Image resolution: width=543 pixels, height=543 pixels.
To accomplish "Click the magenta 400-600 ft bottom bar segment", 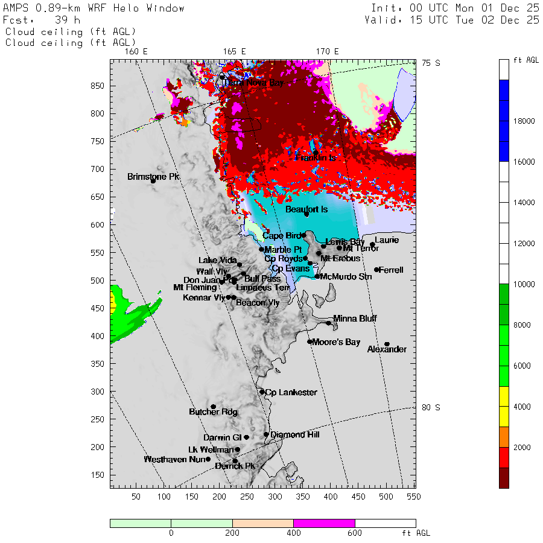I will pyautogui.click(x=324, y=523).
